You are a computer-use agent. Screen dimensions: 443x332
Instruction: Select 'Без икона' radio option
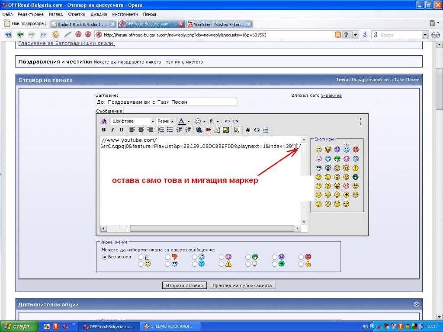coord(105,257)
